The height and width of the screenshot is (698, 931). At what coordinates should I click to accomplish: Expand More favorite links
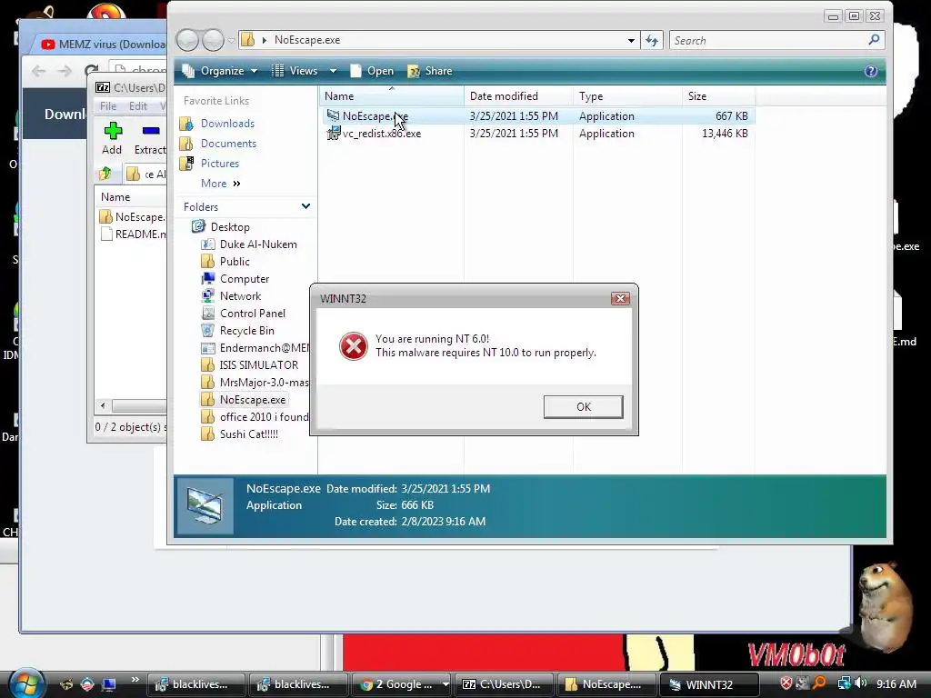coord(220,184)
